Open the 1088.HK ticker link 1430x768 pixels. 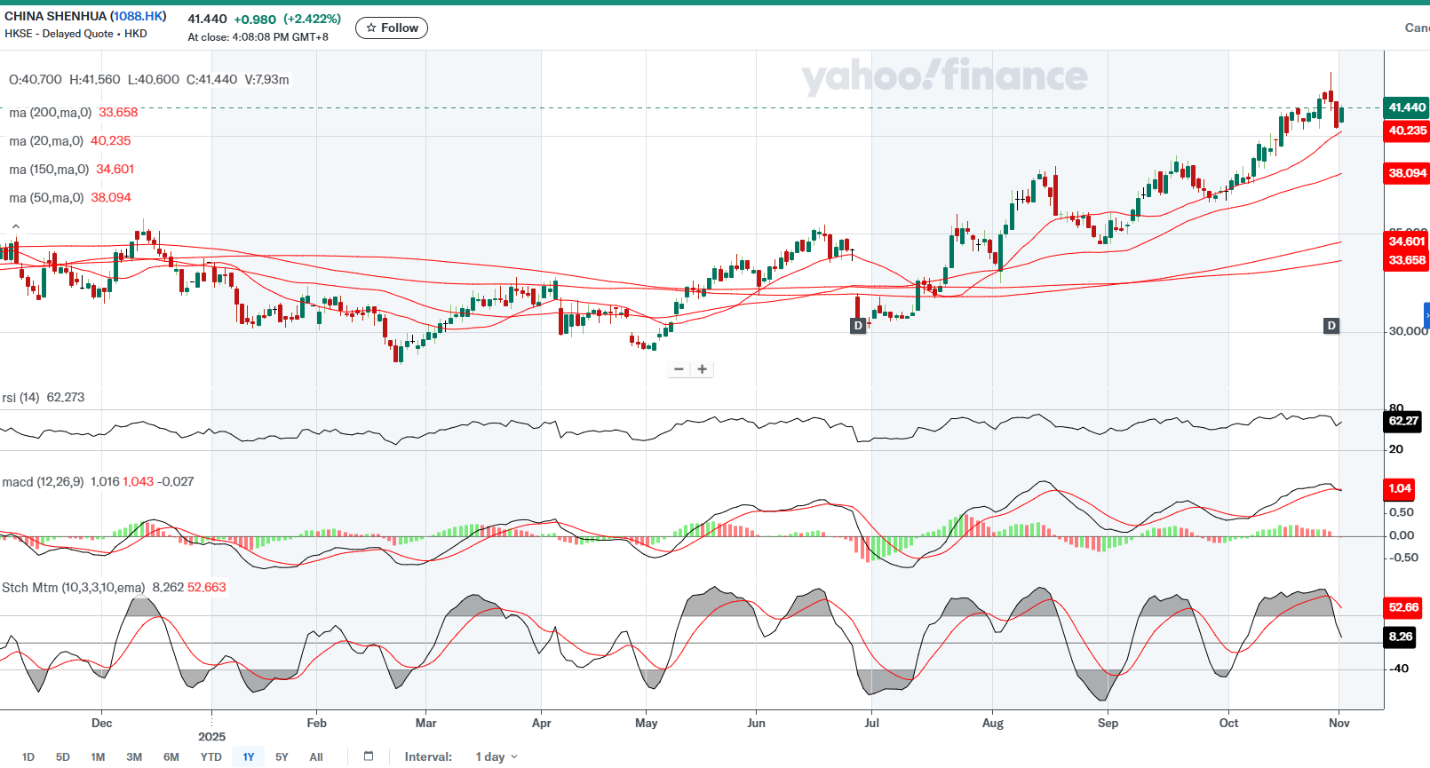click(139, 16)
